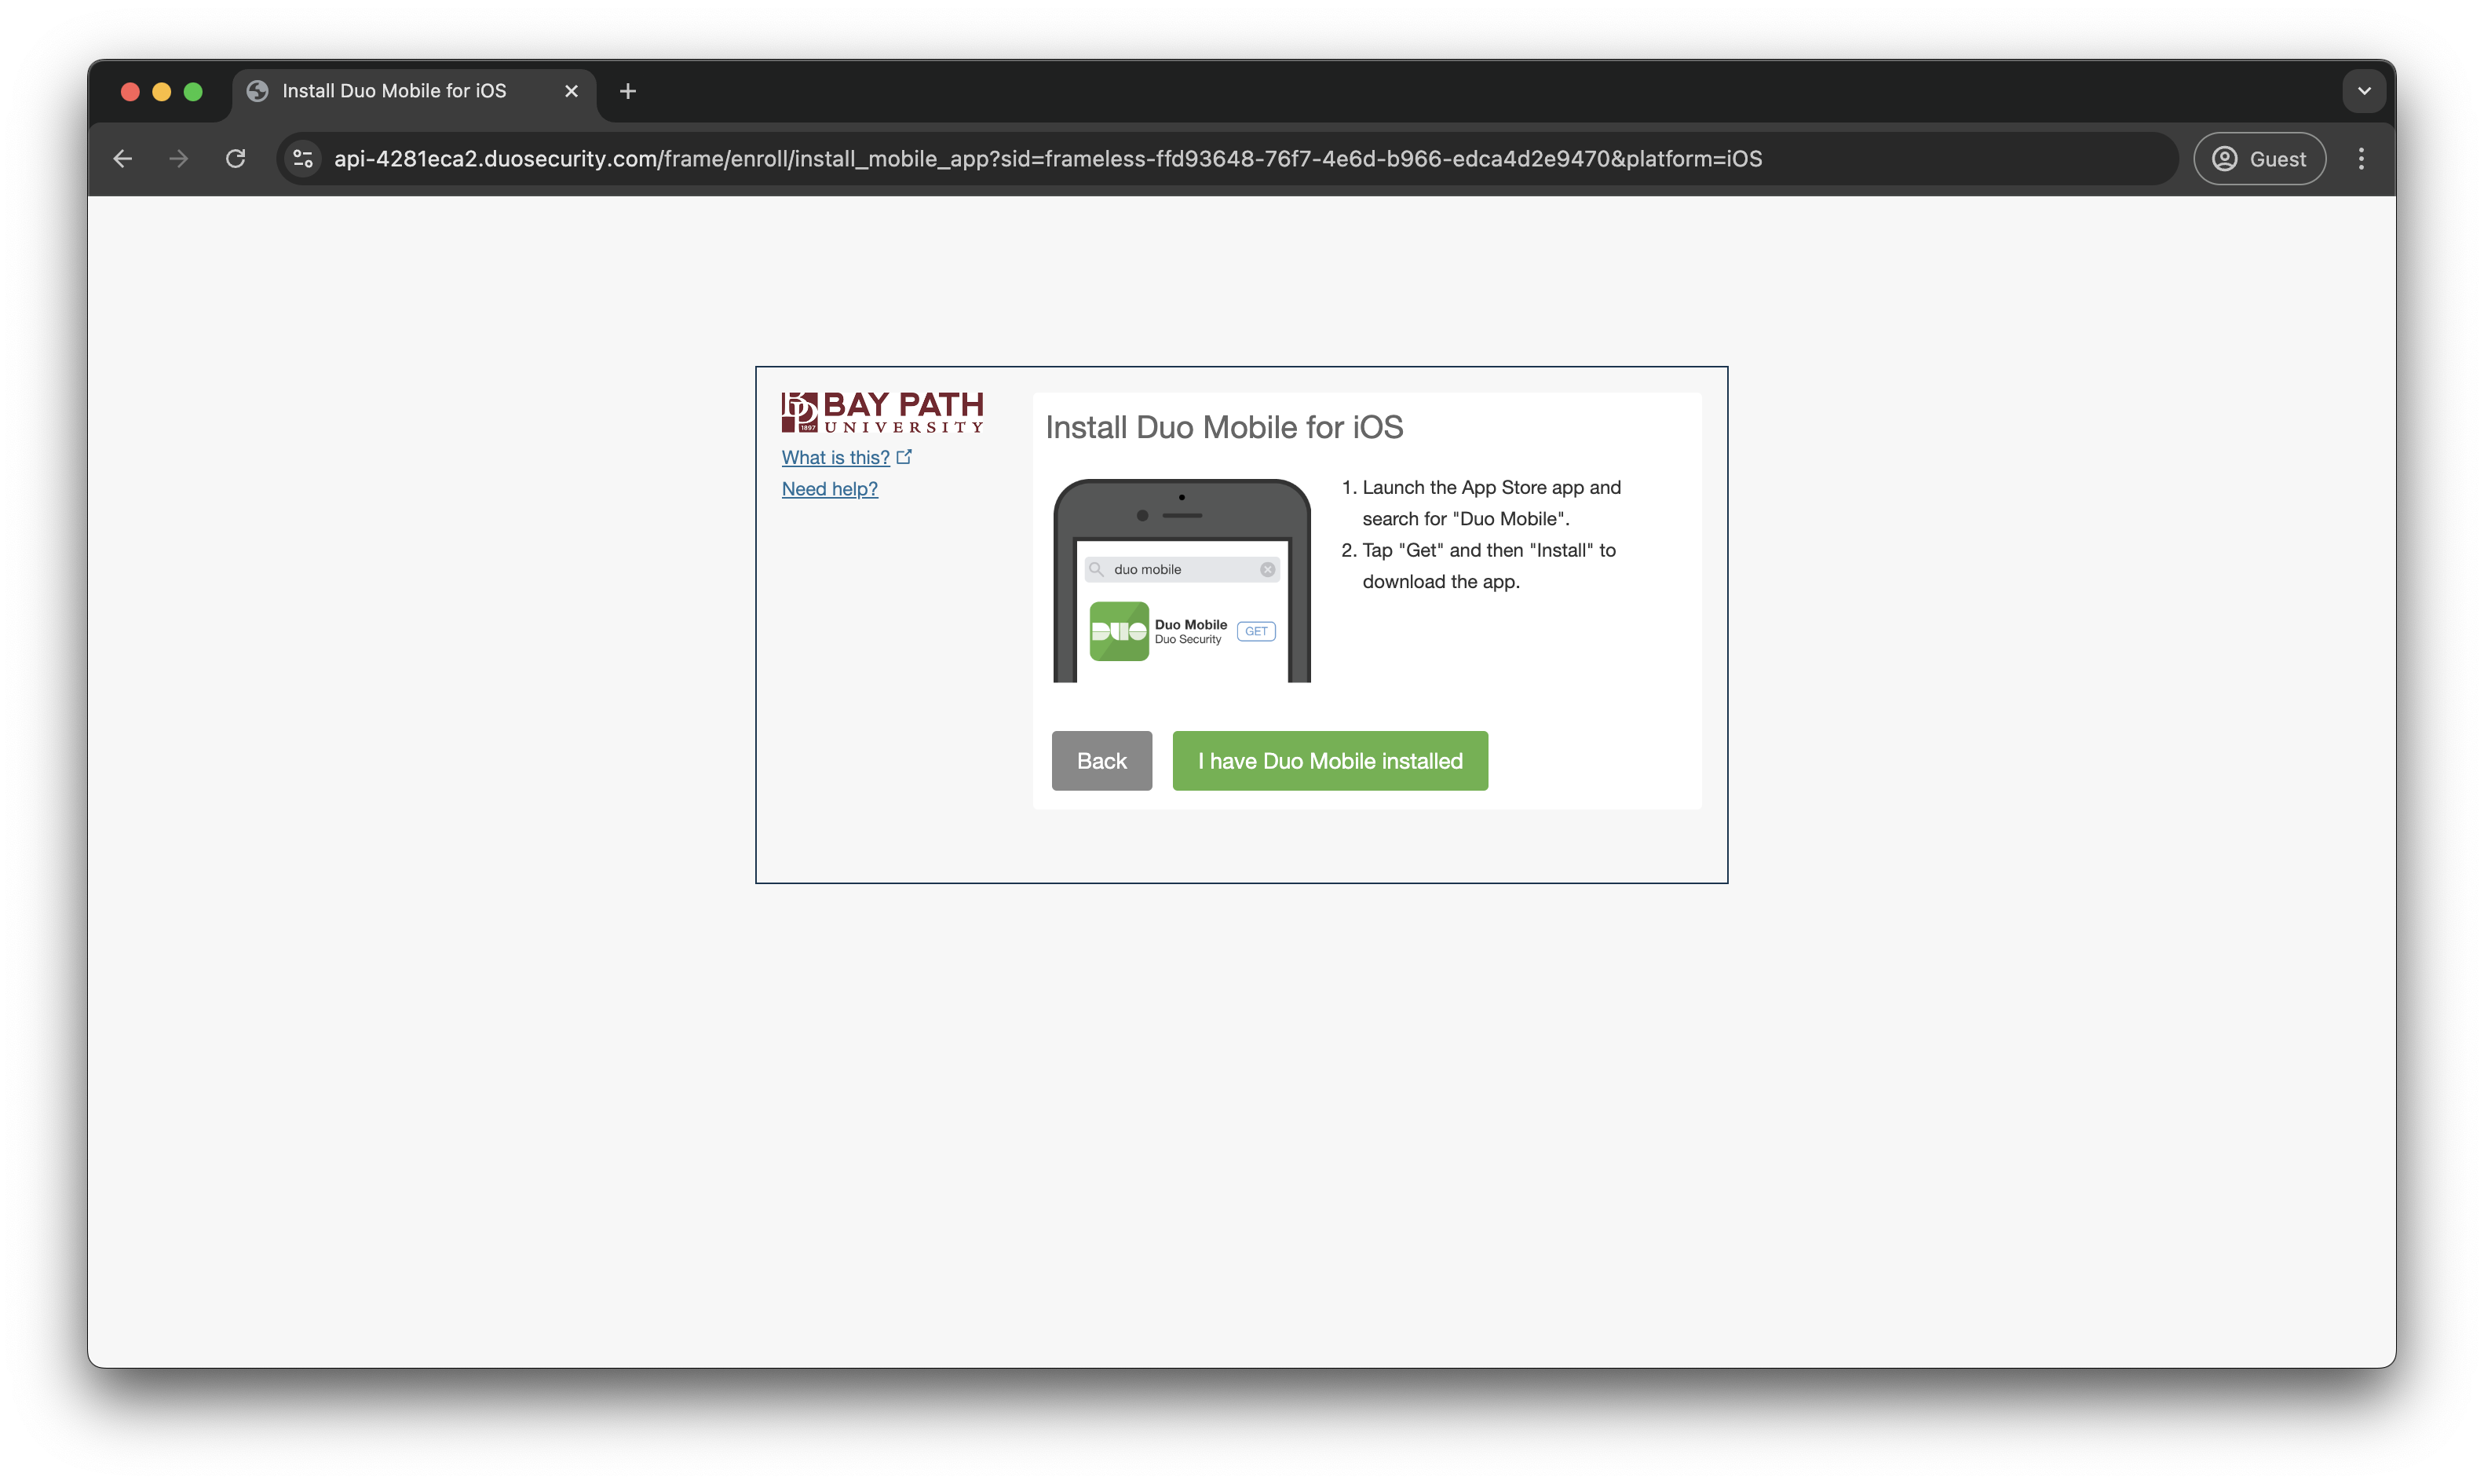Reload the page with refresh icon

click(236, 159)
